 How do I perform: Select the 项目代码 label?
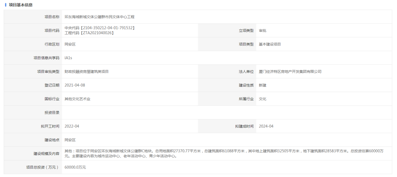tap(52, 31)
